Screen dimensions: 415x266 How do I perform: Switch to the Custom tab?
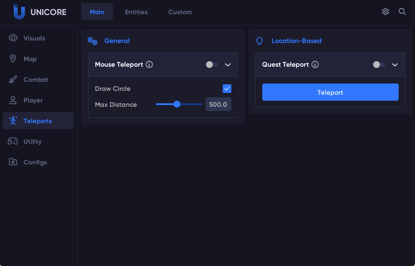[x=180, y=12]
